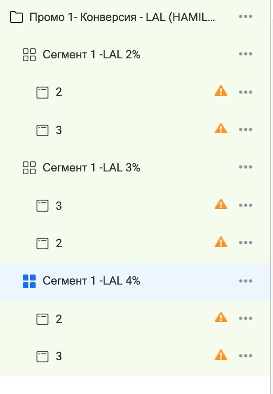
Task: Select the Сегмент 1 -LAL 3% ad set
Action: click(x=136, y=168)
